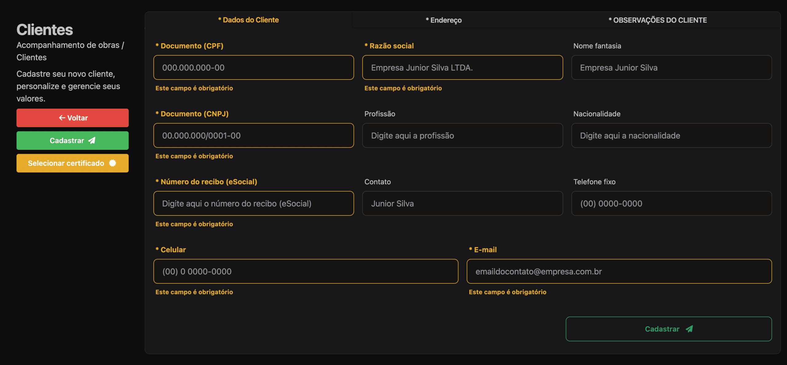The image size is (787, 365).
Task: Click the Documento (CNPJ) input
Action: (253, 135)
